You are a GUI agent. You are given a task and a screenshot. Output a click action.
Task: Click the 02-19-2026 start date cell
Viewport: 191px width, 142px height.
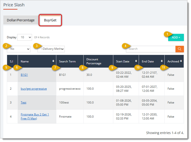pyautogui.click(x=126, y=117)
